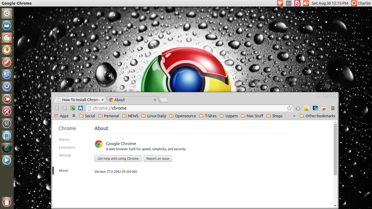Click the Version 37.0.2062.94 (64-bit) text
The image size is (372, 209).
point(116,172)
